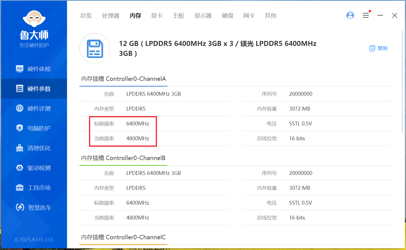Switch to the 硬盘 tab

[x=228, y=16]
